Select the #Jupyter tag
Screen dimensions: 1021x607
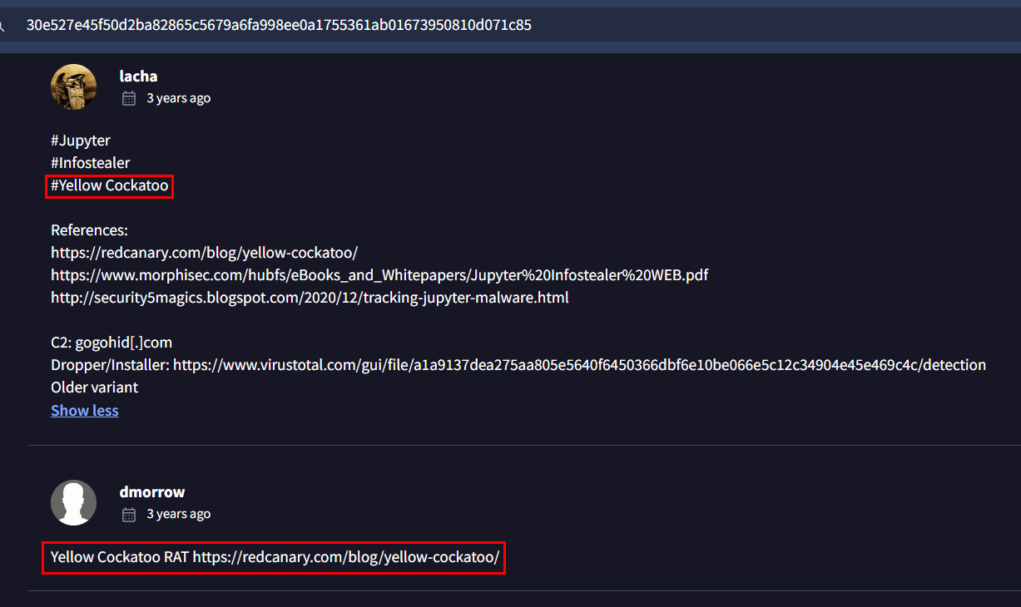coord(81,141)
